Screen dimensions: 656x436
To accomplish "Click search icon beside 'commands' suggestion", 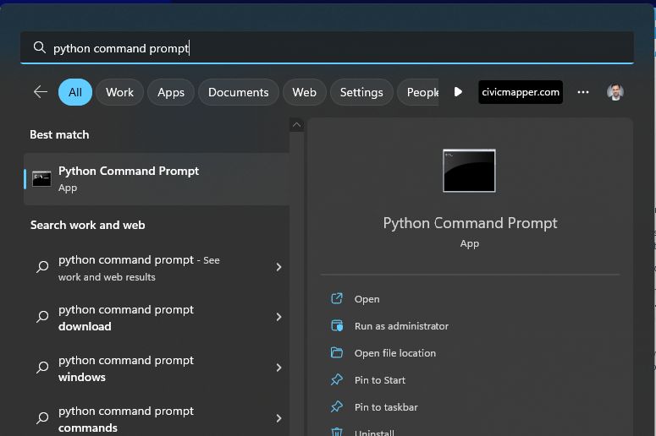I will coord(42,418).
